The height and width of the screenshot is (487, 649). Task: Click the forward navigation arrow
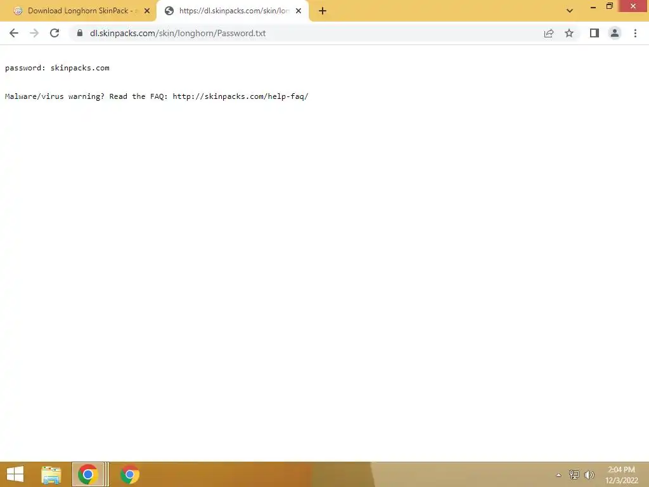click(x=34, y=33)
